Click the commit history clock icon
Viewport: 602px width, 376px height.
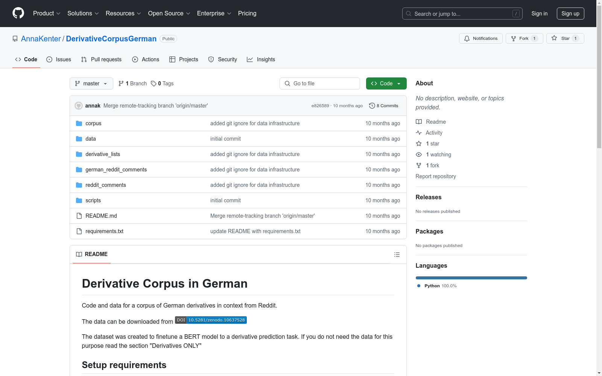click(x=372, y=106)
